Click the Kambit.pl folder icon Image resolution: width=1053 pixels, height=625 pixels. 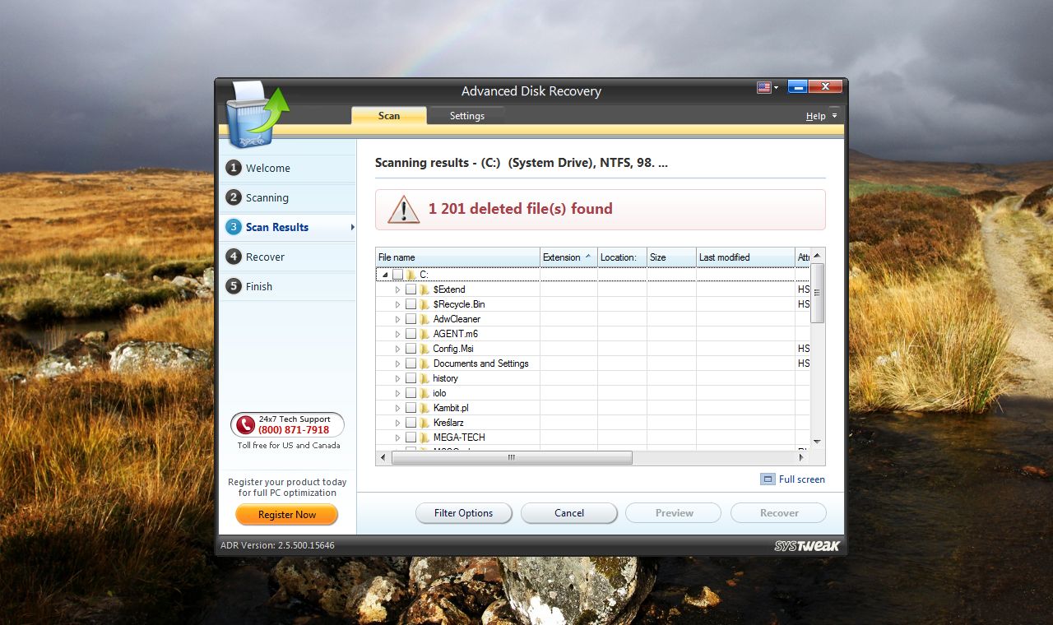pos(424,408)
